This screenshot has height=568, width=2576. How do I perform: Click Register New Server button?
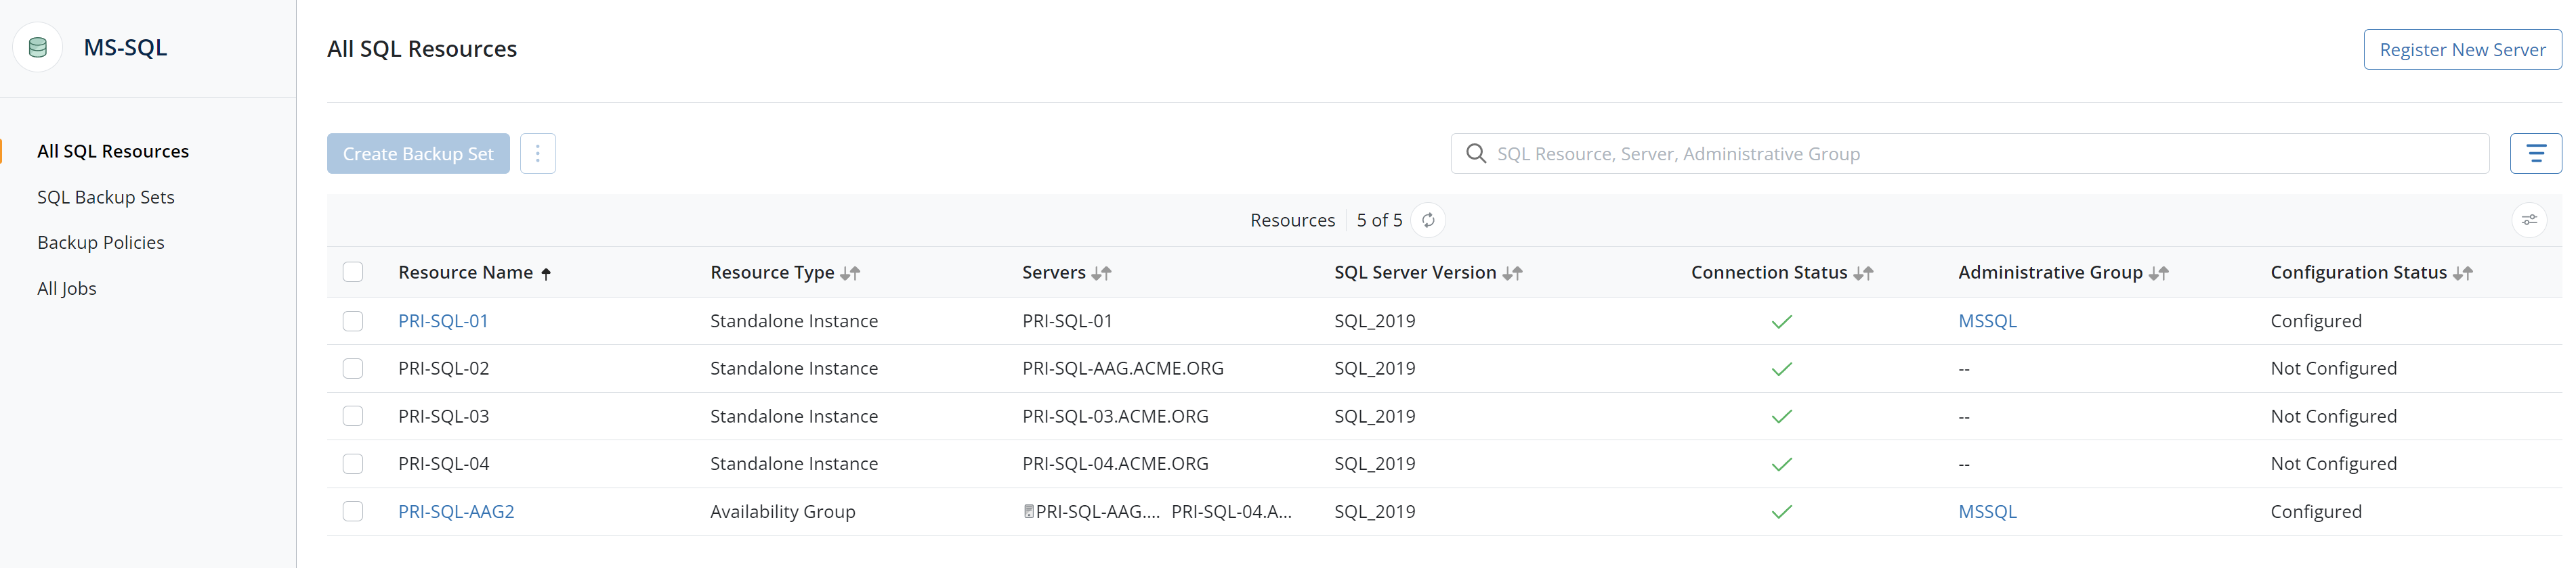pyautogui.click(x=2461, y=50)
